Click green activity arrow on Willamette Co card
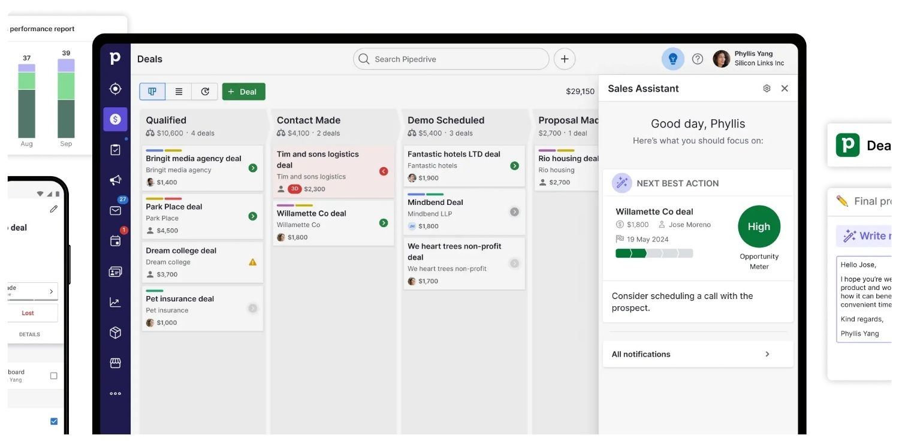 click(x=384, y=223)
